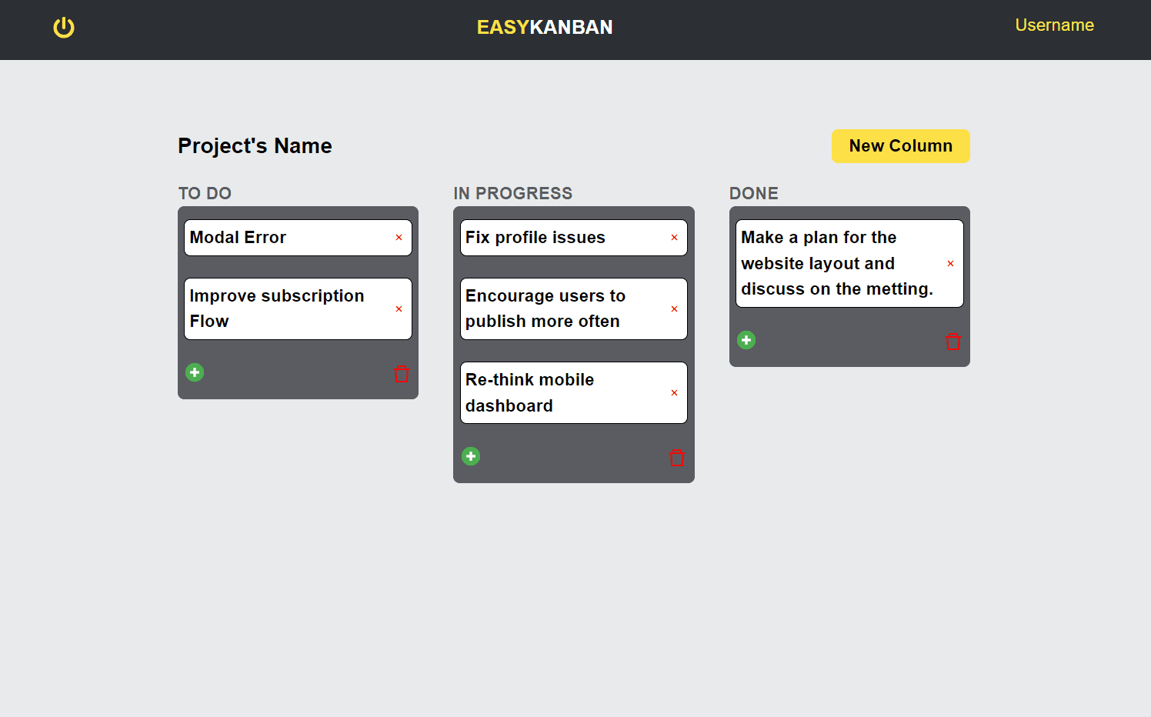Viewport: 1151px width, 717px height.
Task: Remove the Re-think mobile dashboard card
Action: click(674, 393)
